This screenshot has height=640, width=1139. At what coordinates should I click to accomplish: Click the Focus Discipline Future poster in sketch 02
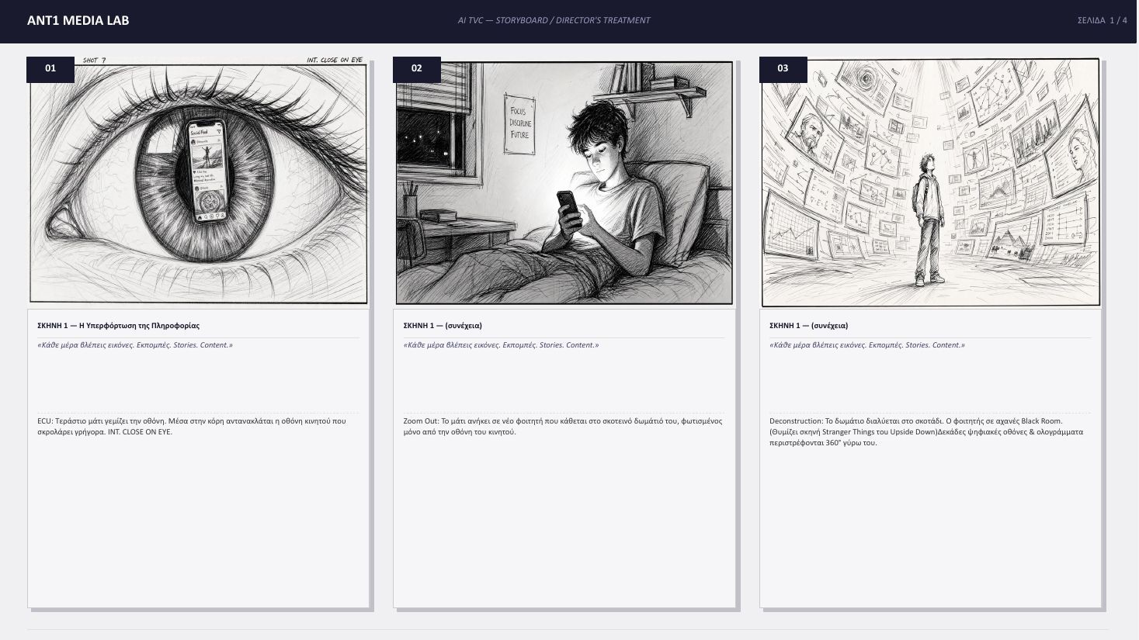519,123
